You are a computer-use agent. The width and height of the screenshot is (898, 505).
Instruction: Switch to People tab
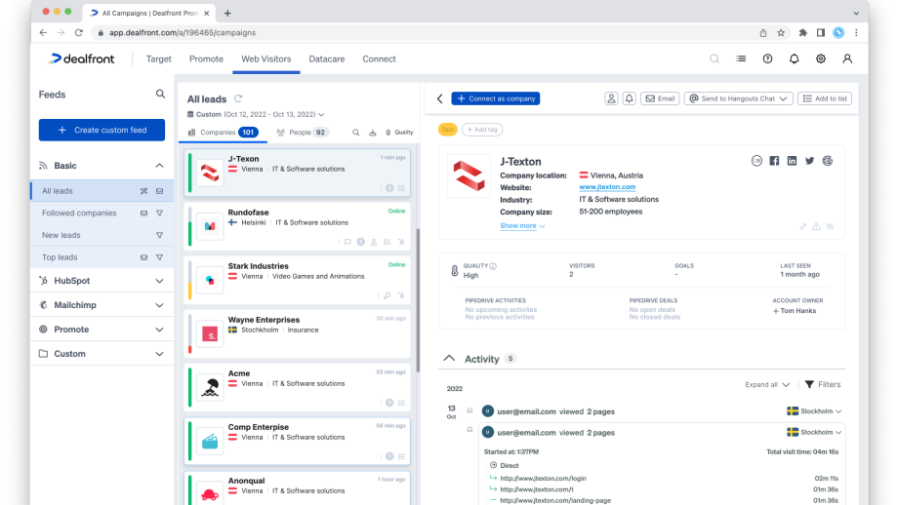(302, 133)
